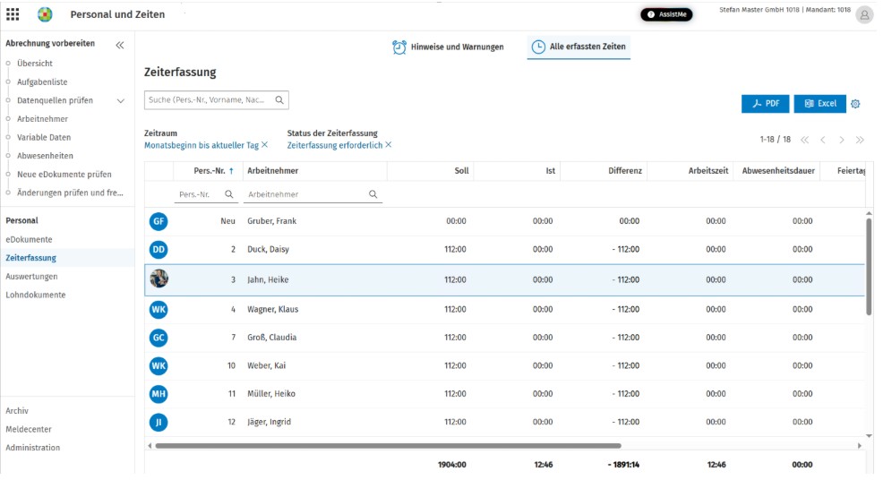Click the Soll column header

coord(461,171)
